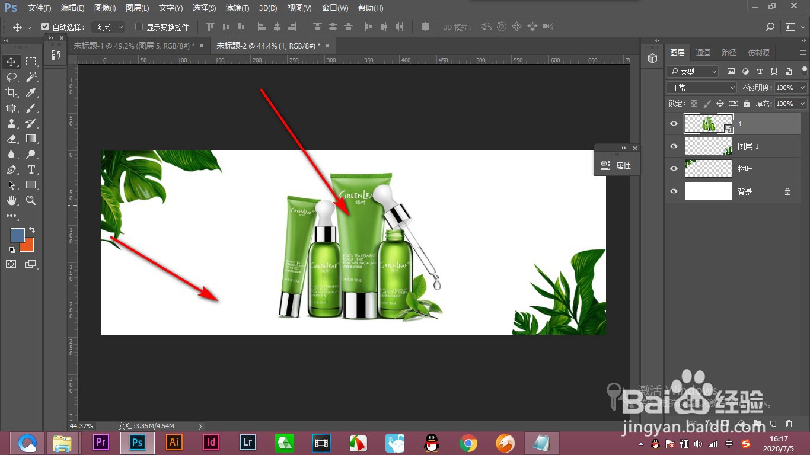The width and height of the screenshot is (810, 455).
Task: Hide the 背景 layer with its eye icon
Action: click(674, 191)
